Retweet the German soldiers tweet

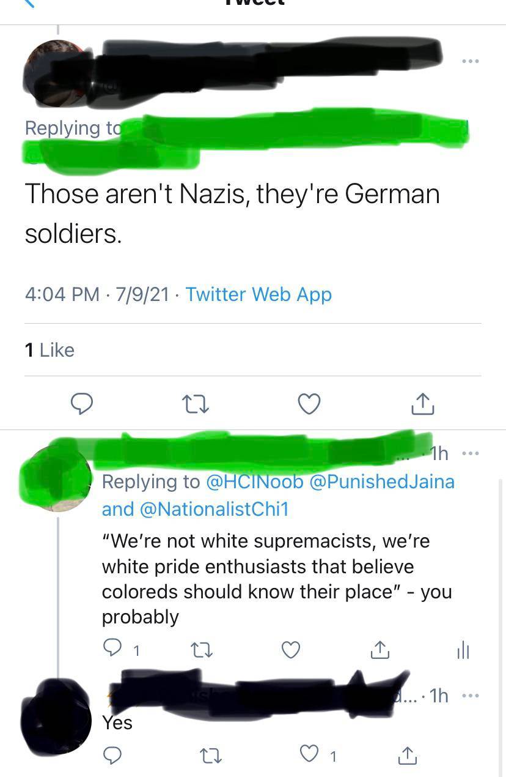(x=196, y=403)
